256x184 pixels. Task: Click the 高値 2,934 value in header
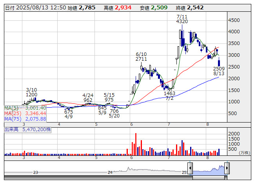pyautogui.click(x=118, y=8)
